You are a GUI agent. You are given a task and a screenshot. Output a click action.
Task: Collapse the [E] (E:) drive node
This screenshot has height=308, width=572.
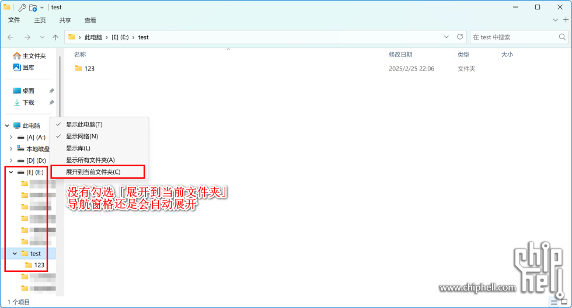click(11, 172)
